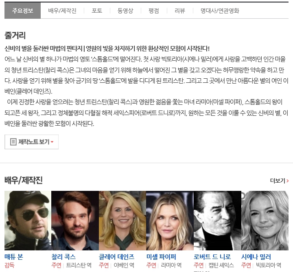The height and width of the screenshot is (272, 293).
Task: Open 시에나 밀러 actor photo
Action: click(265, 221)
